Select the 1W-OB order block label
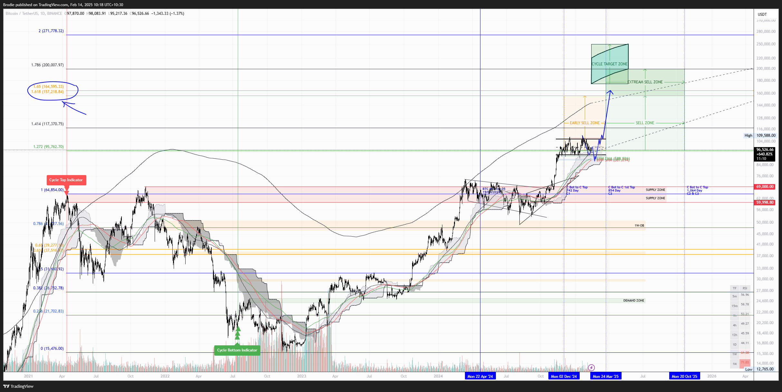782x392 pixels. click(639, 226)
